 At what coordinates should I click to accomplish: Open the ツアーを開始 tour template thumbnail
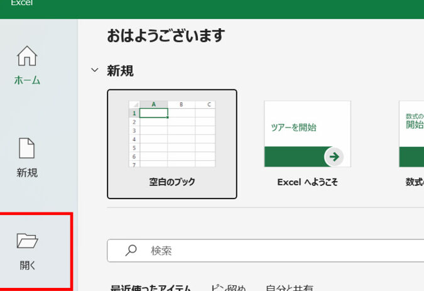click(307, 133)
